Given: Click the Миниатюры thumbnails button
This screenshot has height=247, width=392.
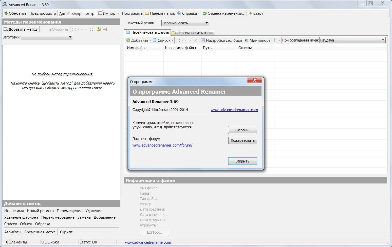Looking at the screenshot, I should (x=258, y=40).
